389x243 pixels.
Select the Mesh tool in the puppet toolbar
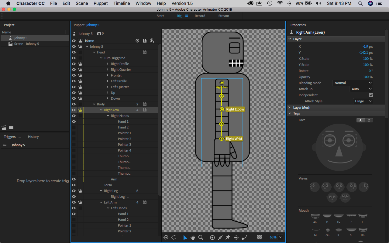click(166, 238)
